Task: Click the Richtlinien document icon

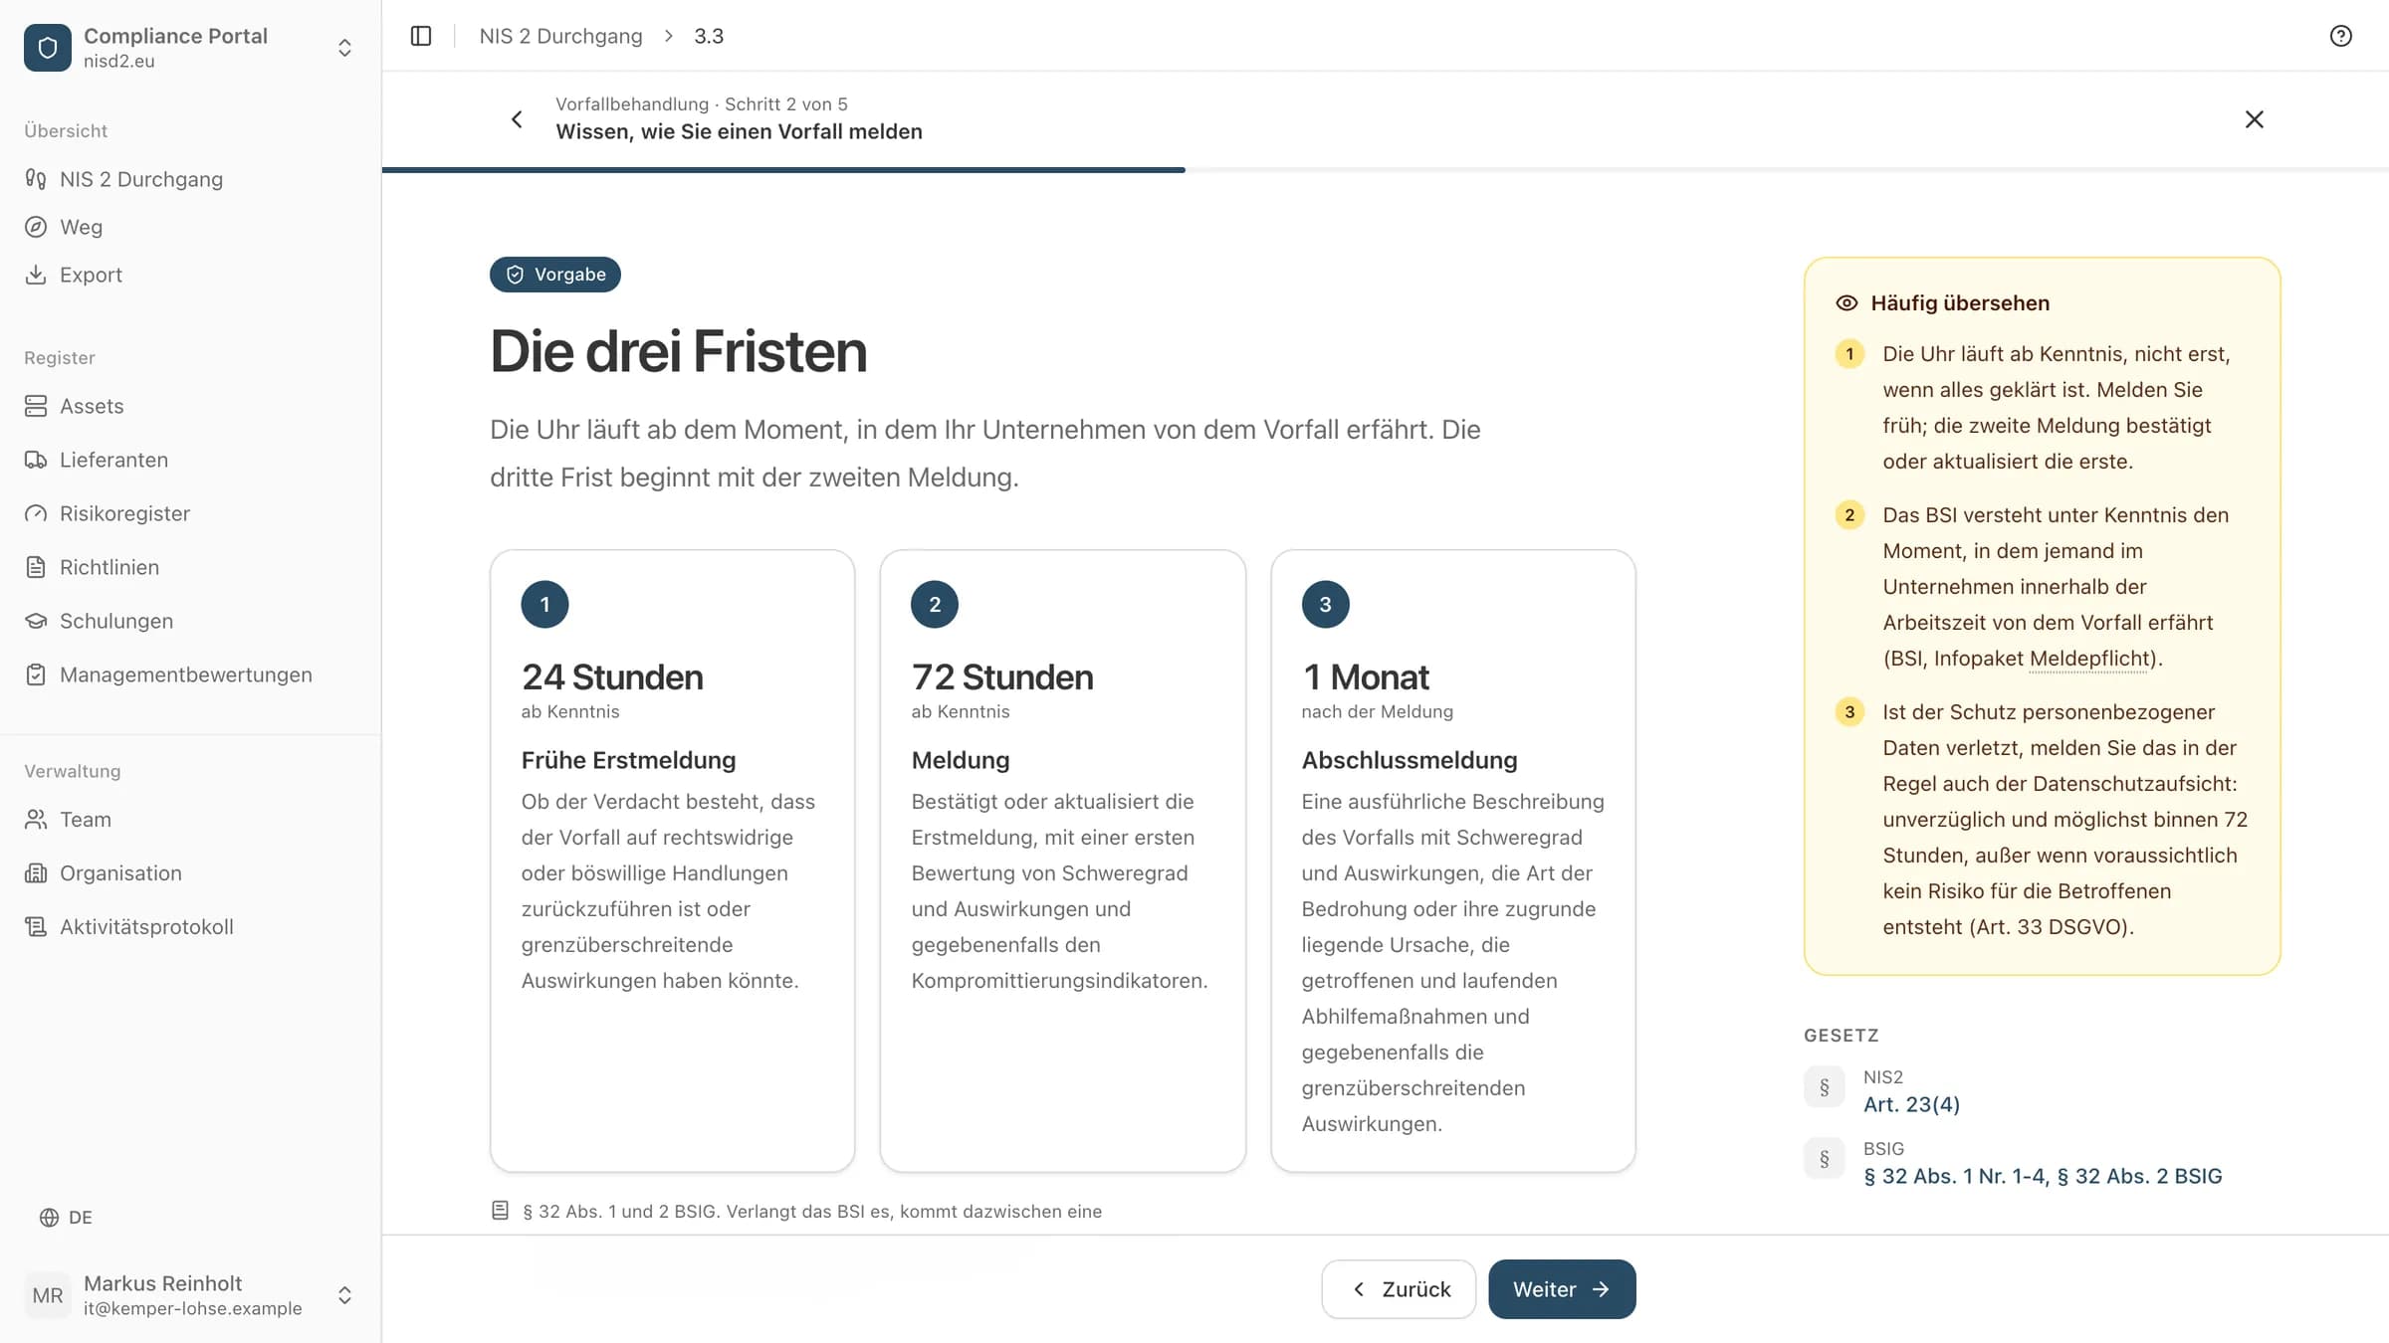Action: point(36,567)
